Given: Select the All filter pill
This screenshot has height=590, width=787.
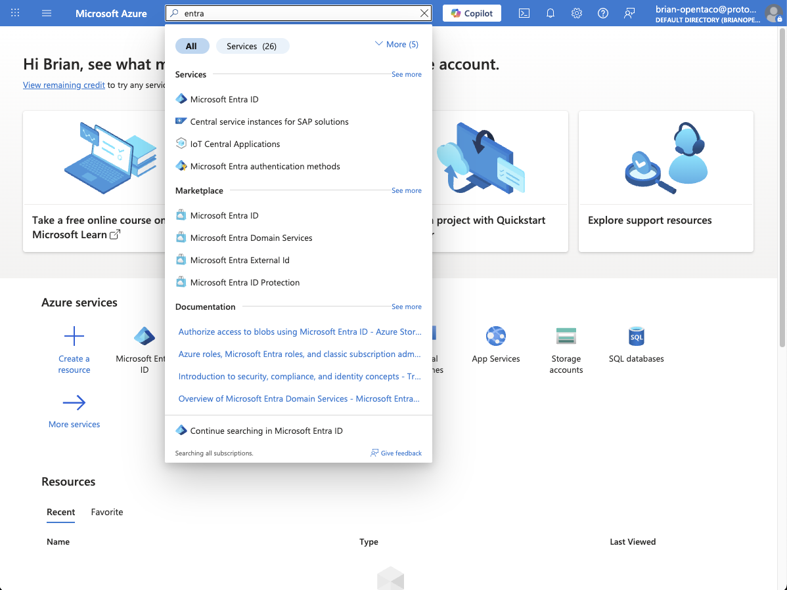Looking at the screenshot, I should pos(192,46).
